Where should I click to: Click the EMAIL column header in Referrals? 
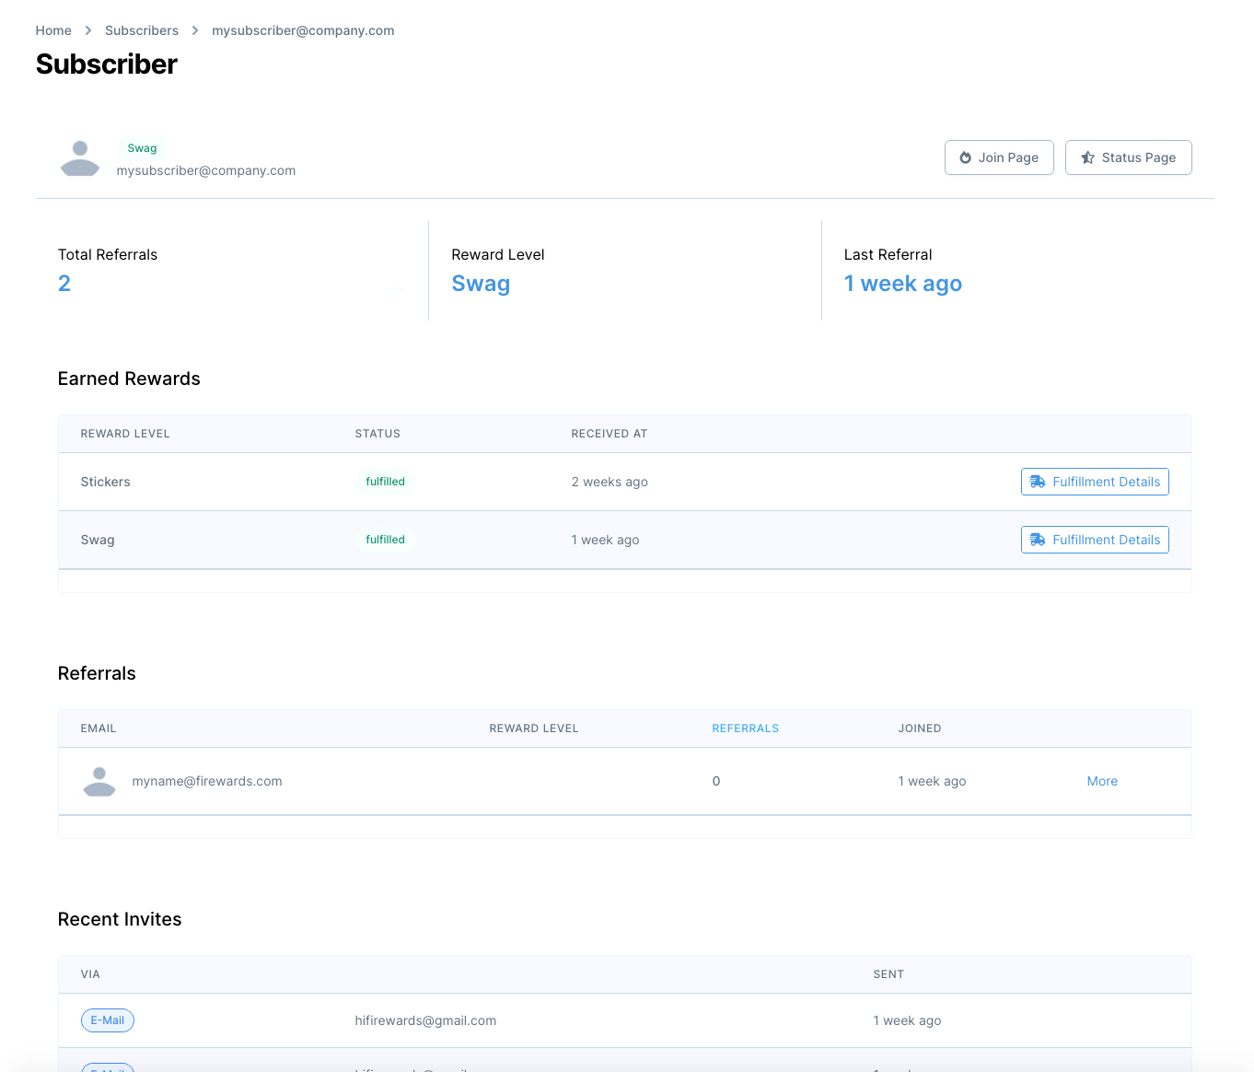click(99, 728)
